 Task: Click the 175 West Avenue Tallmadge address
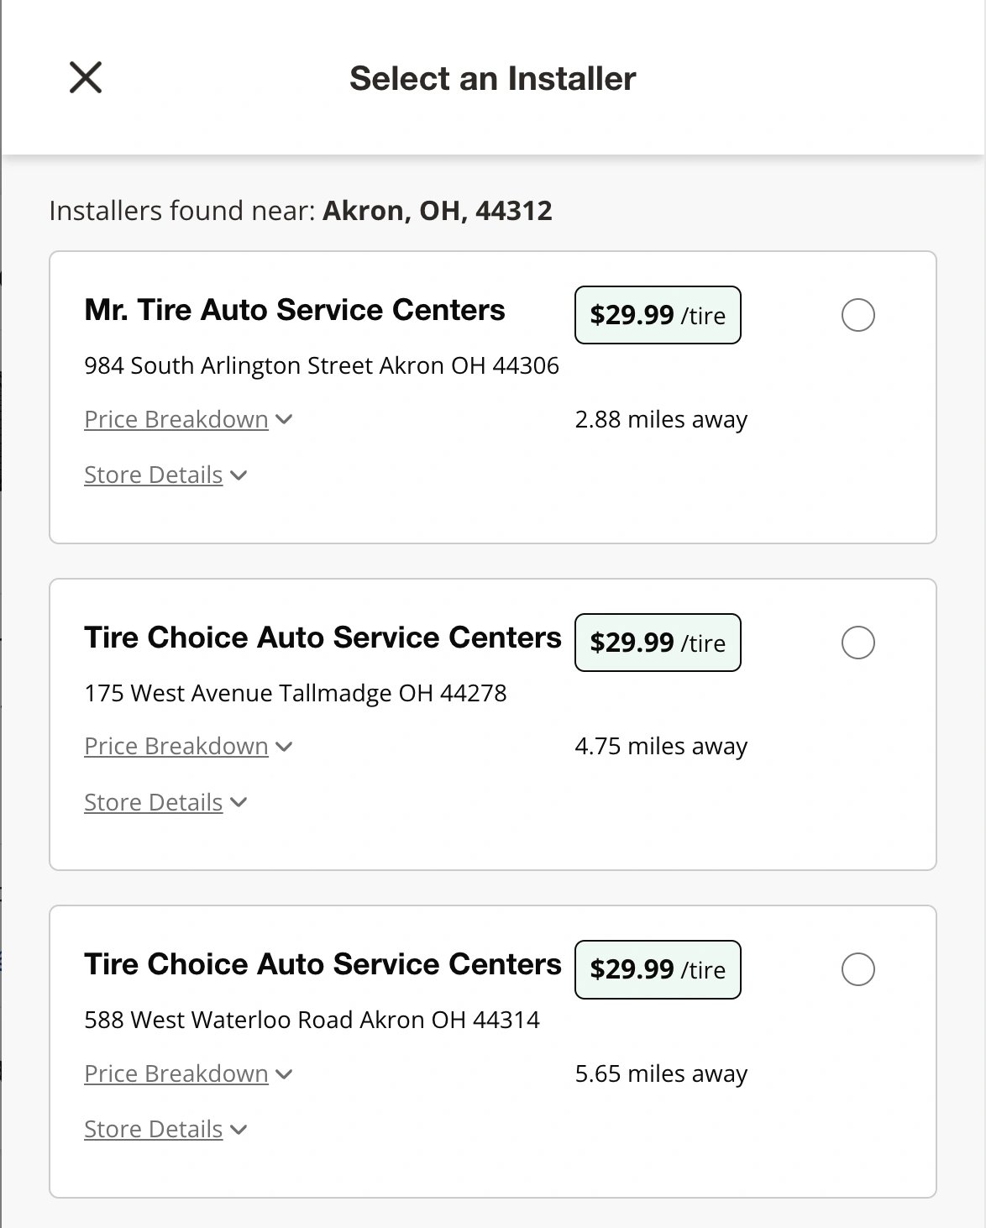pos(296,693)
